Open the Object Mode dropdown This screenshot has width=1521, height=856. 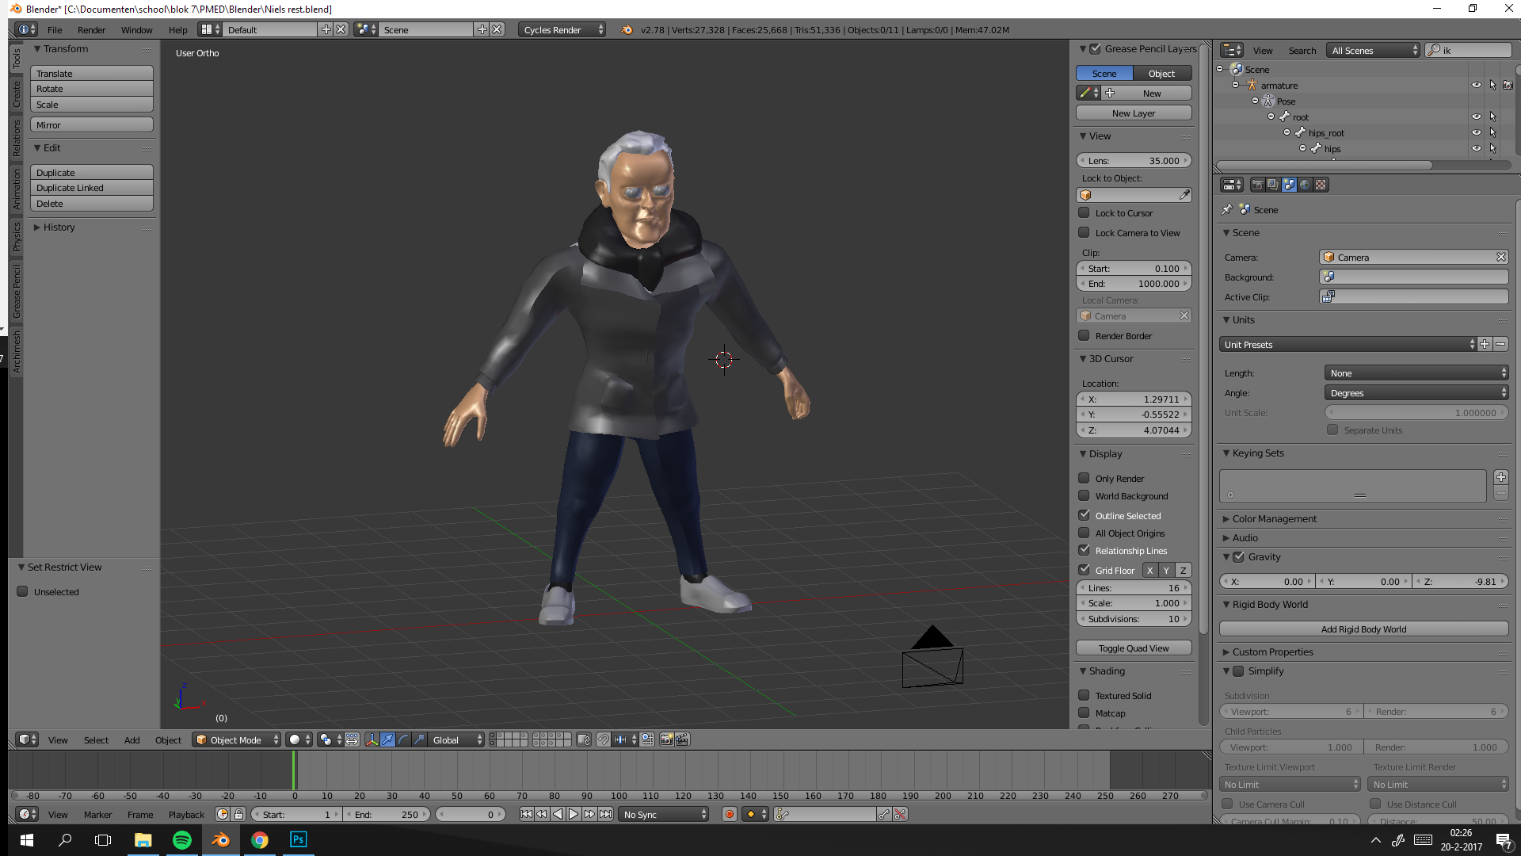(x=237, y=739)
